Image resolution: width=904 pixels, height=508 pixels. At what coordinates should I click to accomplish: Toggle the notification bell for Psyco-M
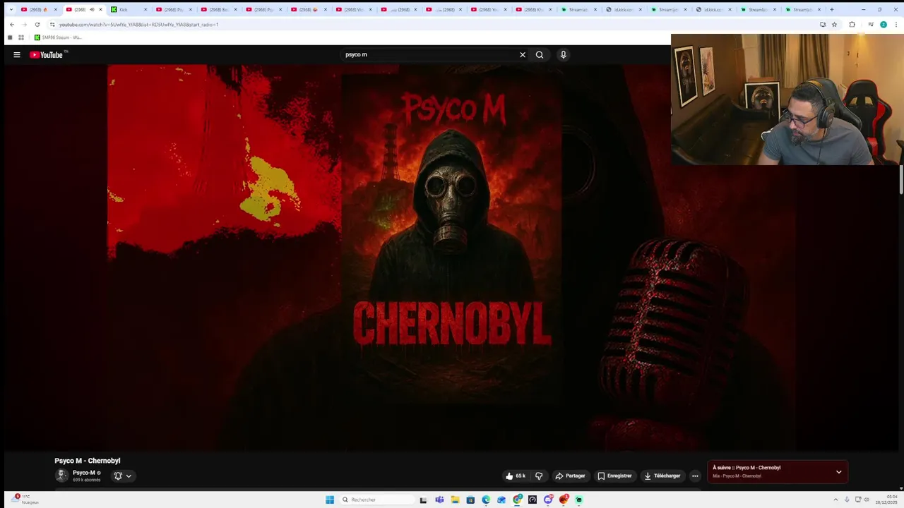[x=118, y=476]
